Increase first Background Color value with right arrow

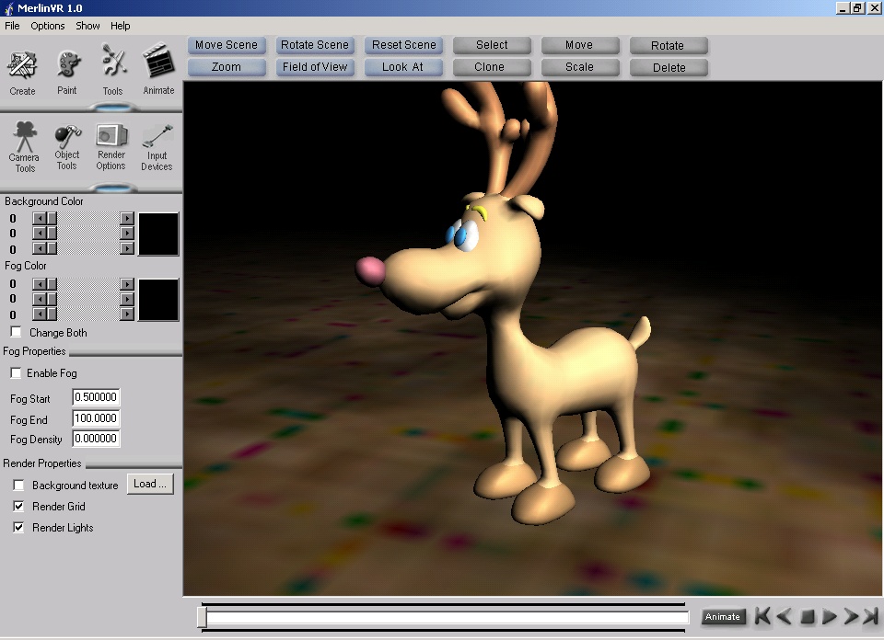pos(127,219)
